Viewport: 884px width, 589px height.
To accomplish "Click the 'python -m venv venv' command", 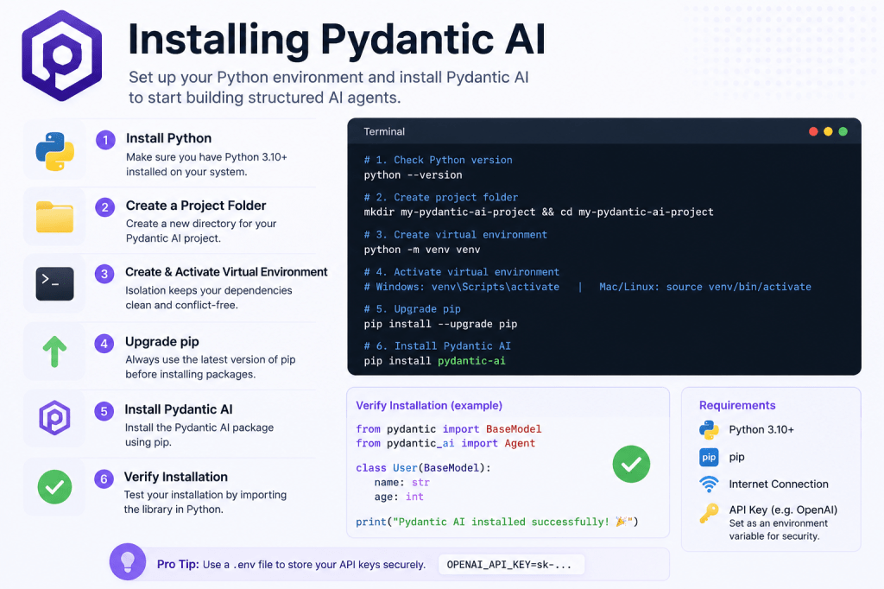I will [x=421, y=250].
